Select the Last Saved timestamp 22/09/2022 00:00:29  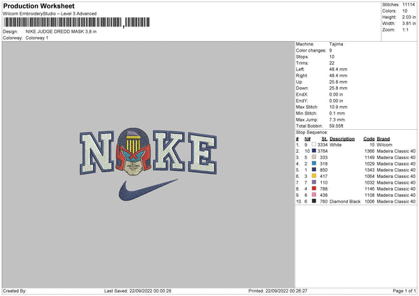150,291
